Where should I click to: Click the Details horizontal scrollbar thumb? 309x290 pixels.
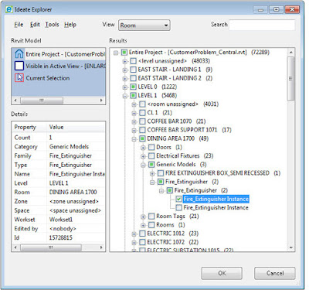51,247
